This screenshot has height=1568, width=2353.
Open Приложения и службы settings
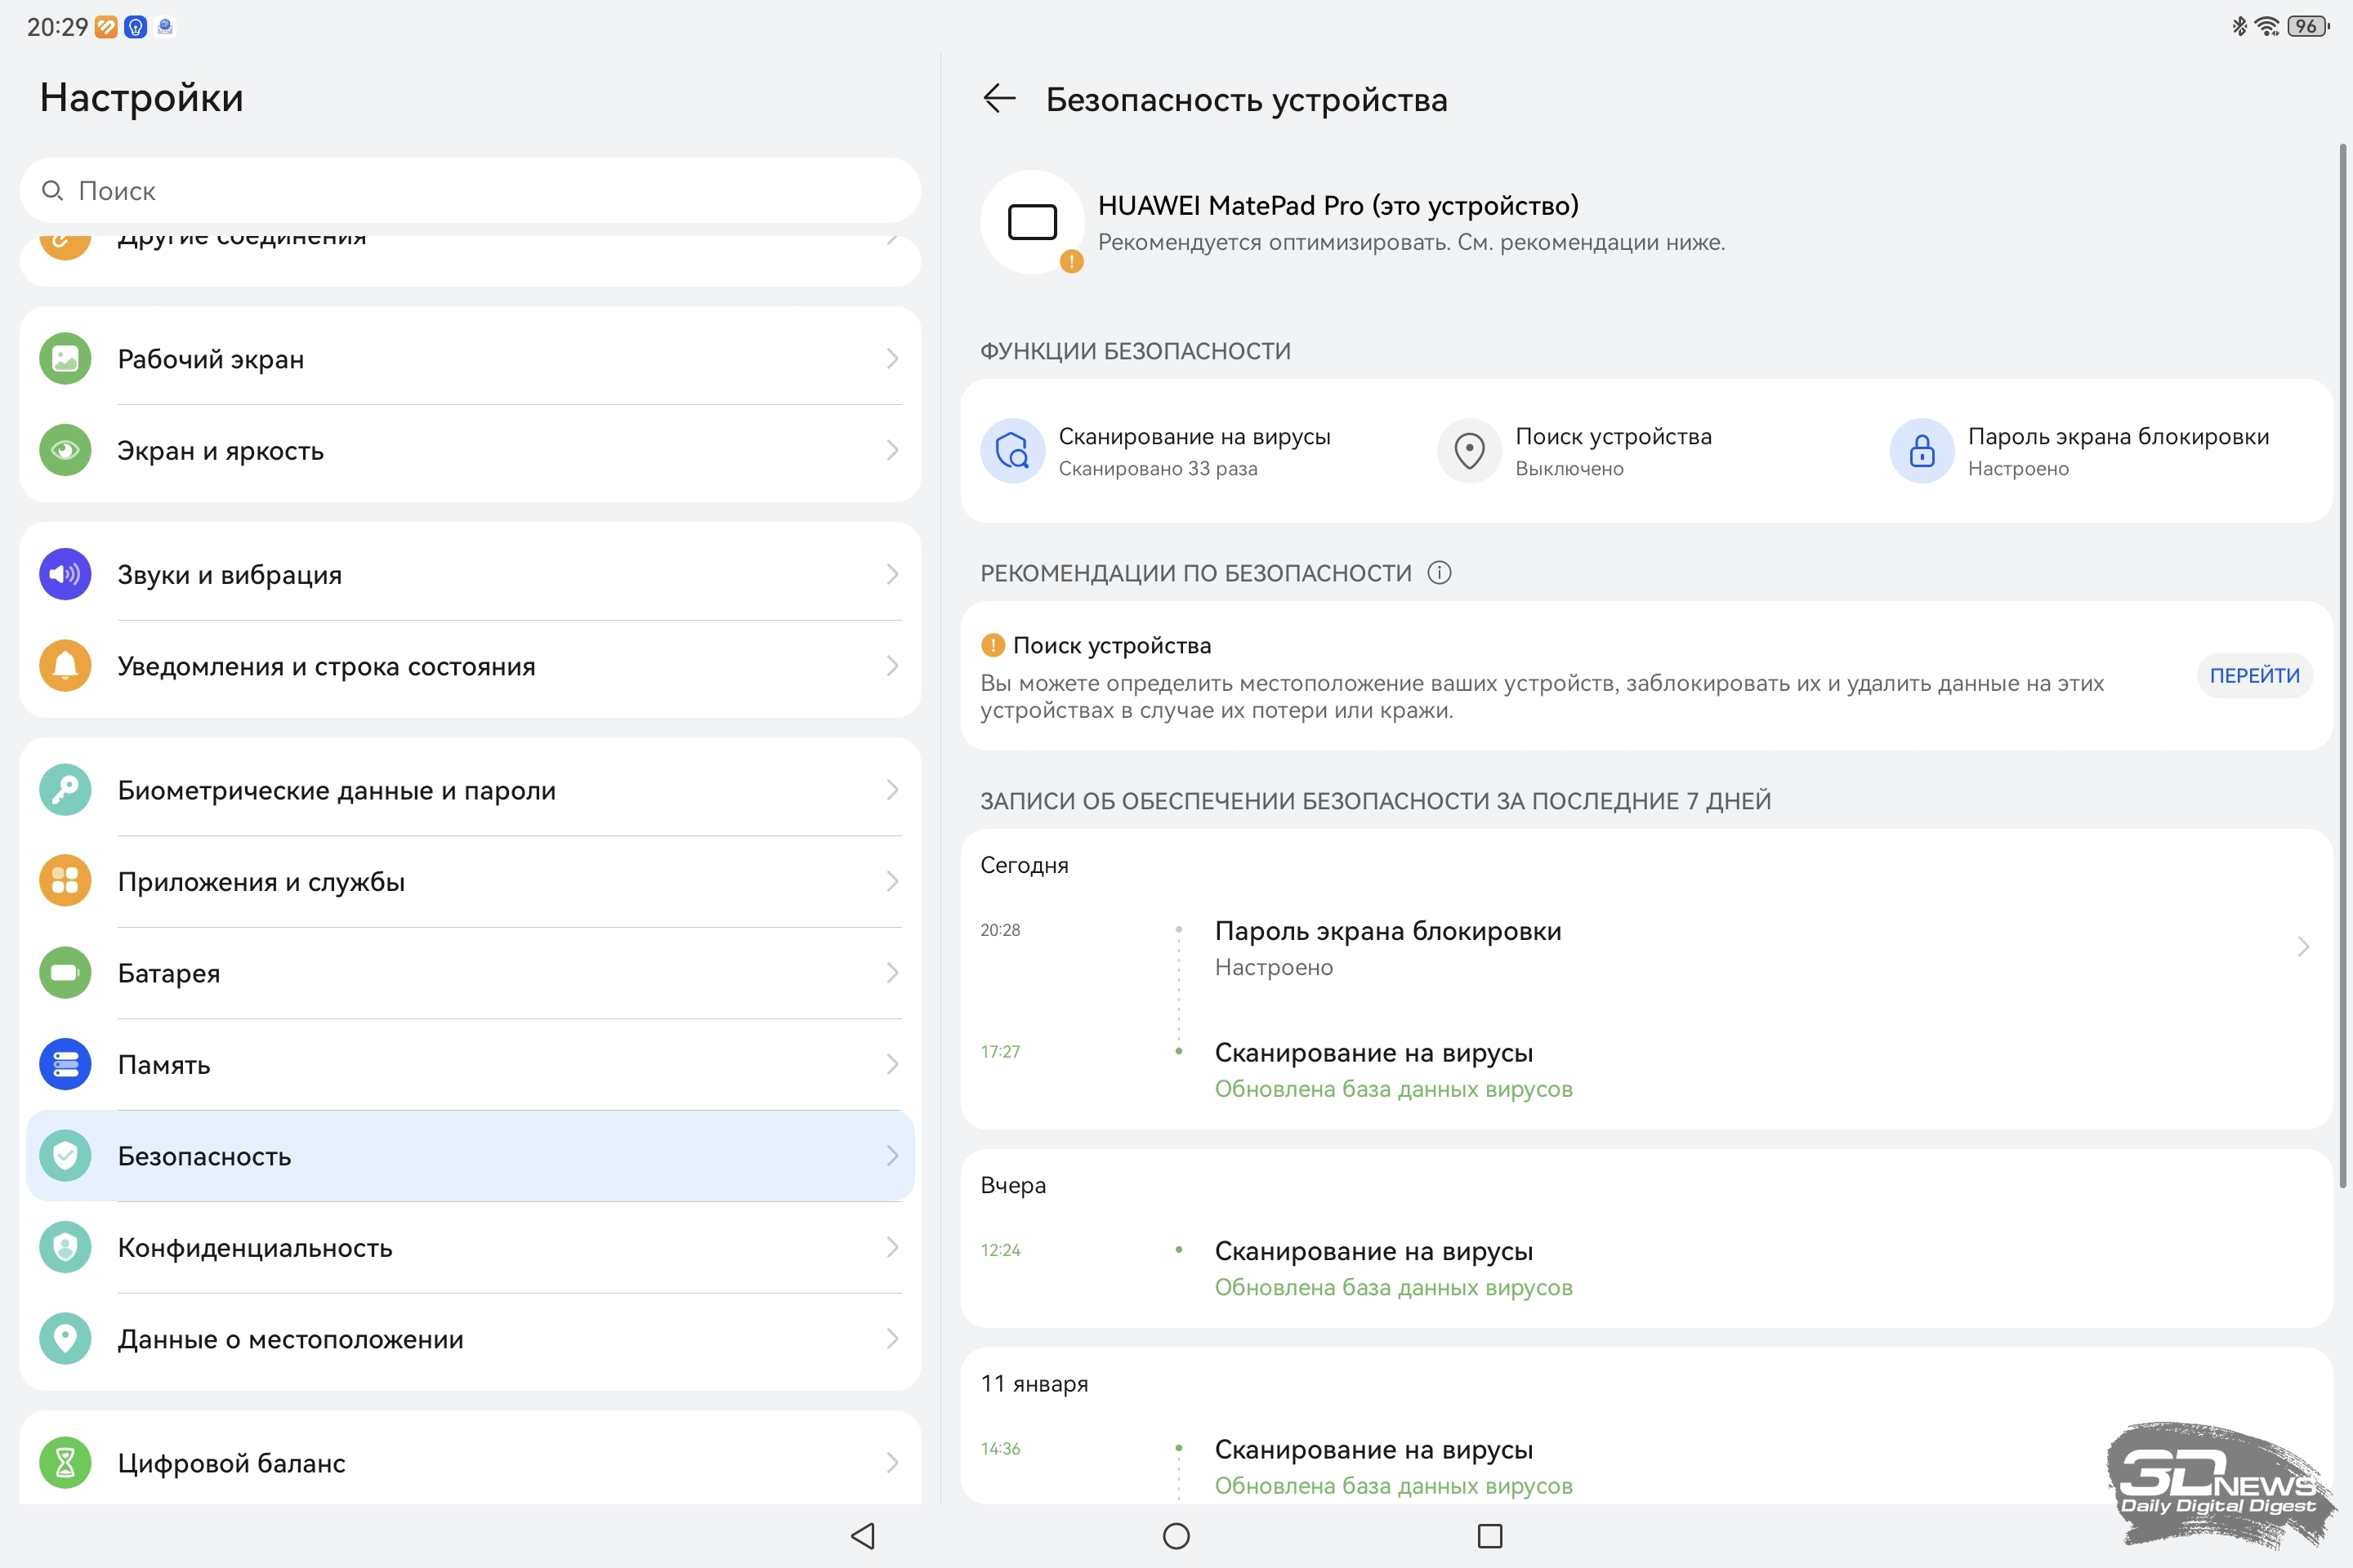click(x=471, y=882)
